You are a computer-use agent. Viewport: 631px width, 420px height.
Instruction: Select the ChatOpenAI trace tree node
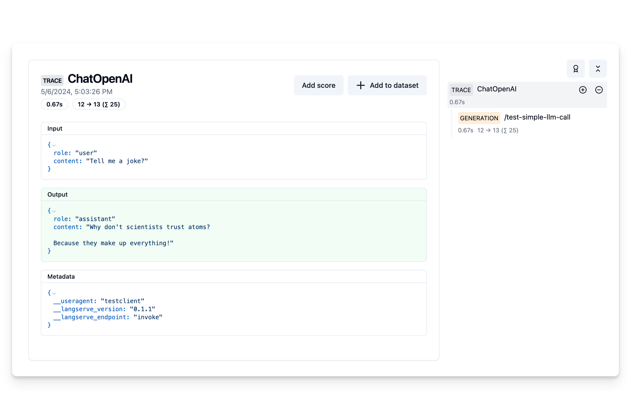[497, 89]
